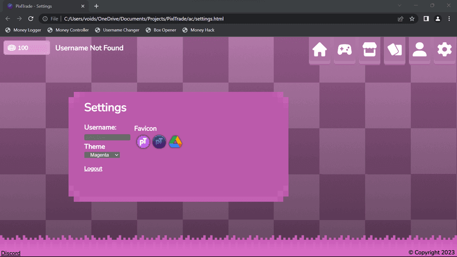Click the Username input field
Image resolution: width=457 pixels, height=257 pixels.
click(x=107, y=137)
